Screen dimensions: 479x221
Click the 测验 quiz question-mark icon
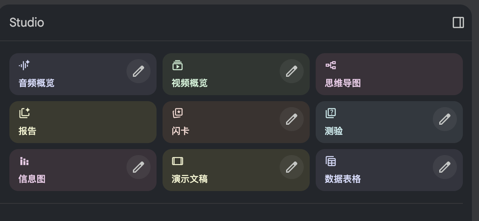[330, 113]
